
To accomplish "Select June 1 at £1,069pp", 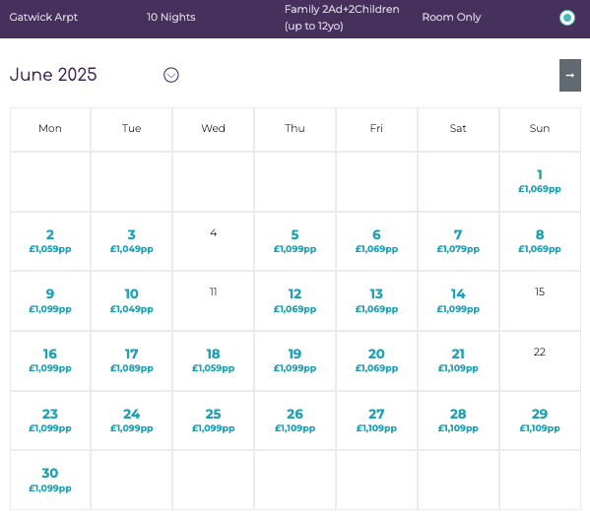I will 540,181.
